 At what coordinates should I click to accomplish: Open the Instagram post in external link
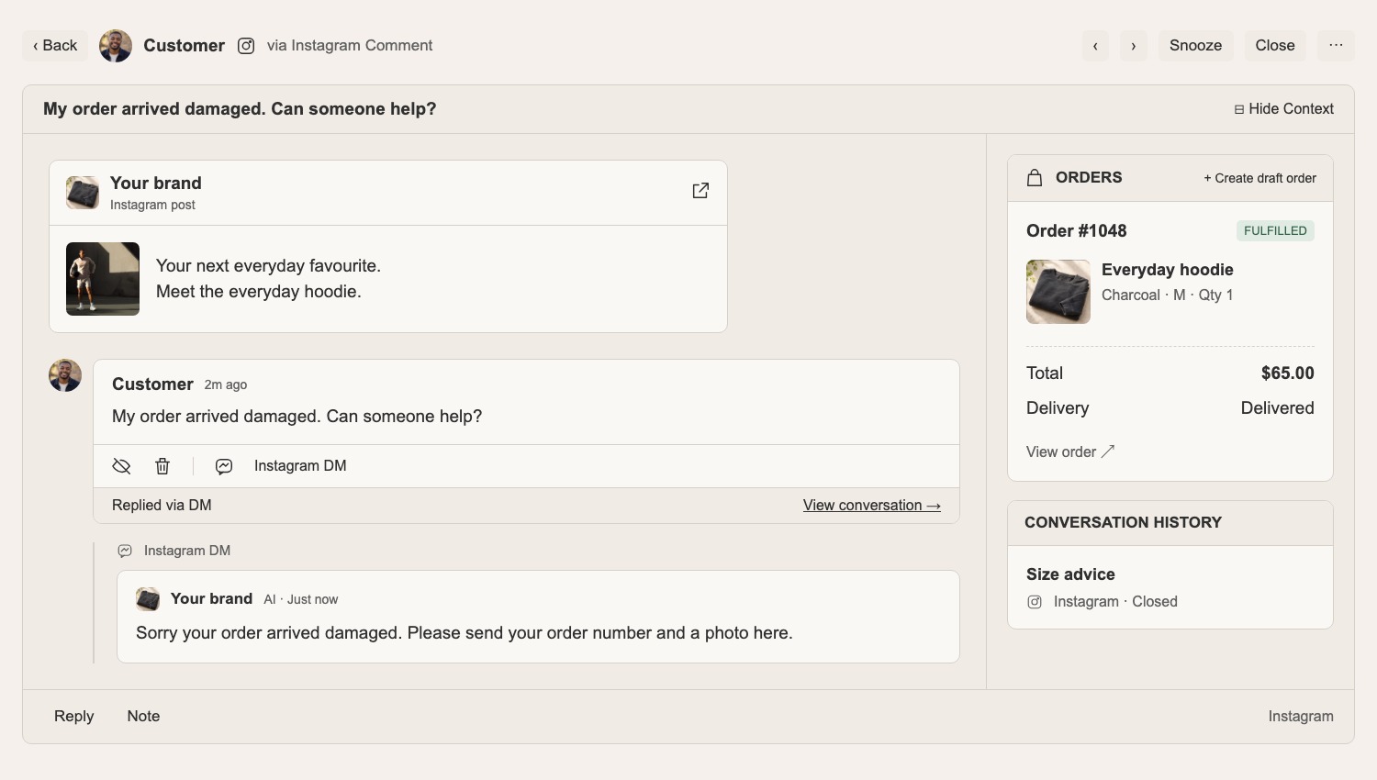pyautogui.click(x=700, y=191)
